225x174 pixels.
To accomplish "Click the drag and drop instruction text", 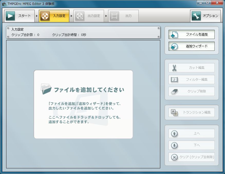I will (85, 120).
